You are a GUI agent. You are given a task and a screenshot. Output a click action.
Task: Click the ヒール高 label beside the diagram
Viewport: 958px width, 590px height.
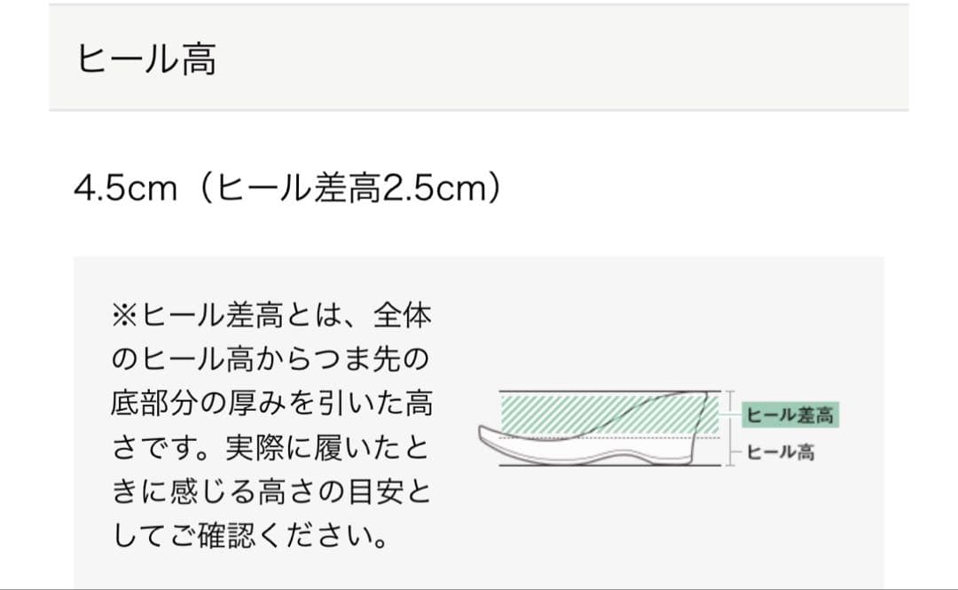[781, 452]
